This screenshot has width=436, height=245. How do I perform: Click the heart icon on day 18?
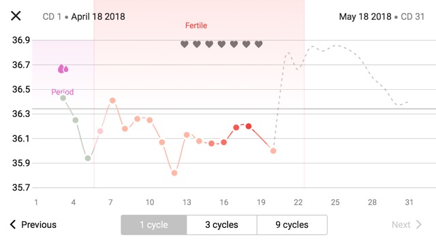click(247, 44)
